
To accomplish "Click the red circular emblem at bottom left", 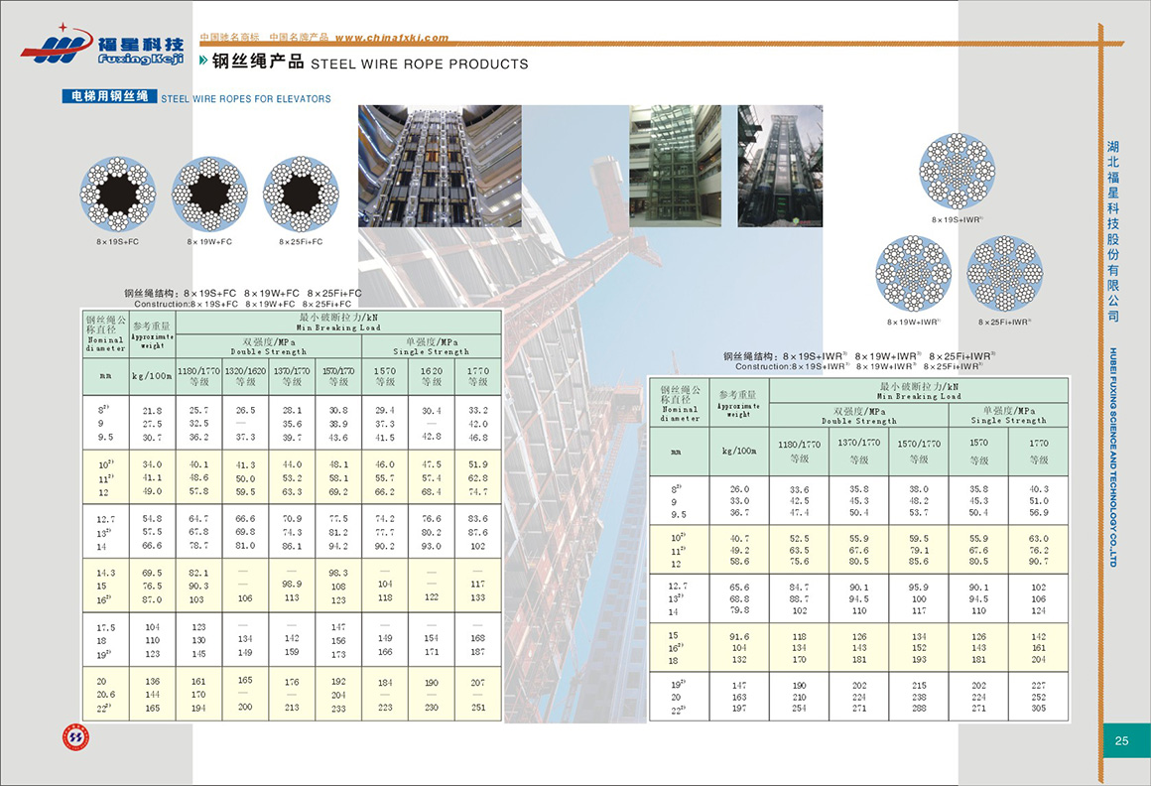I will point(76,739).
